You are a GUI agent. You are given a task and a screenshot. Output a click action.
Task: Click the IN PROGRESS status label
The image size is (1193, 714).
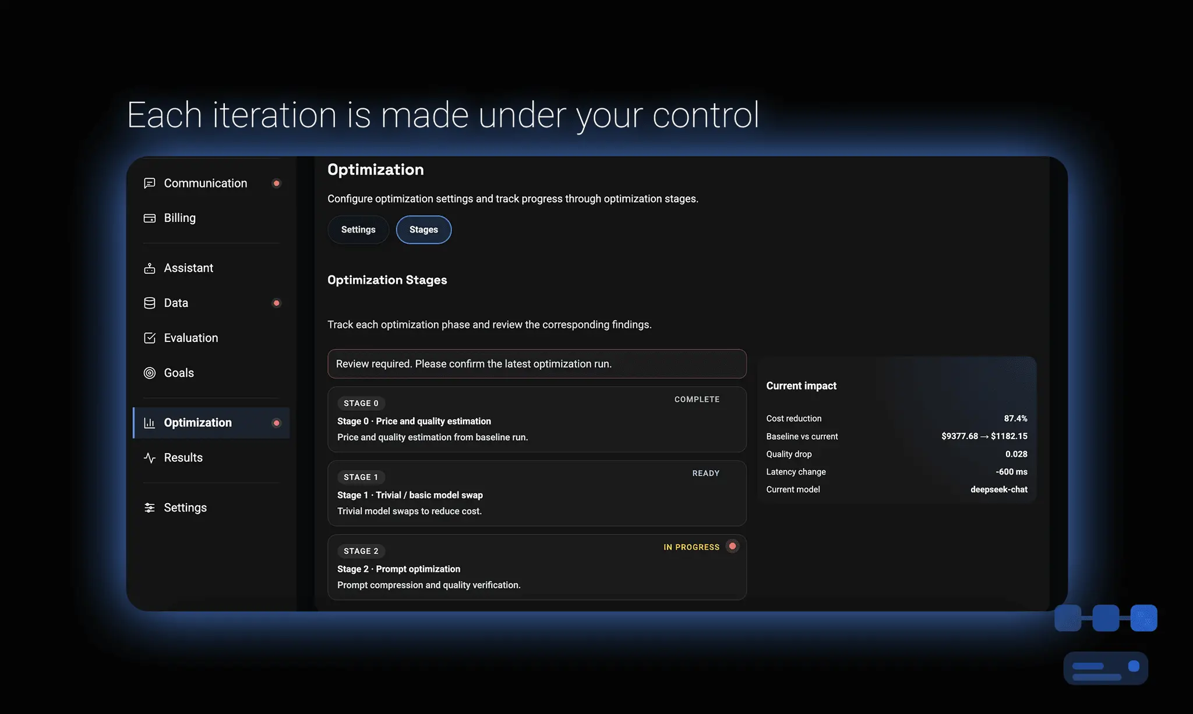[x=691, y=547]
